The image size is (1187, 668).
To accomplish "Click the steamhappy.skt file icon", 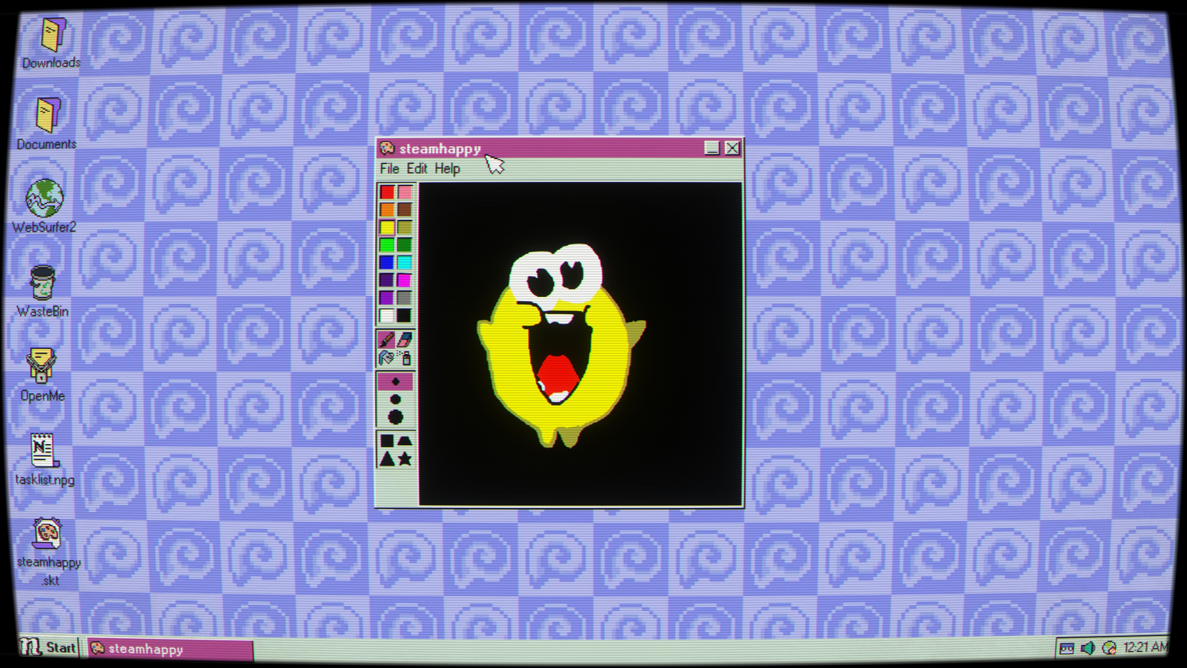I will click(46, 533).
